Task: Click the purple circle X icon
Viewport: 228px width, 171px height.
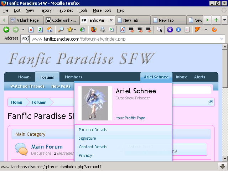Action: [170, 30]
